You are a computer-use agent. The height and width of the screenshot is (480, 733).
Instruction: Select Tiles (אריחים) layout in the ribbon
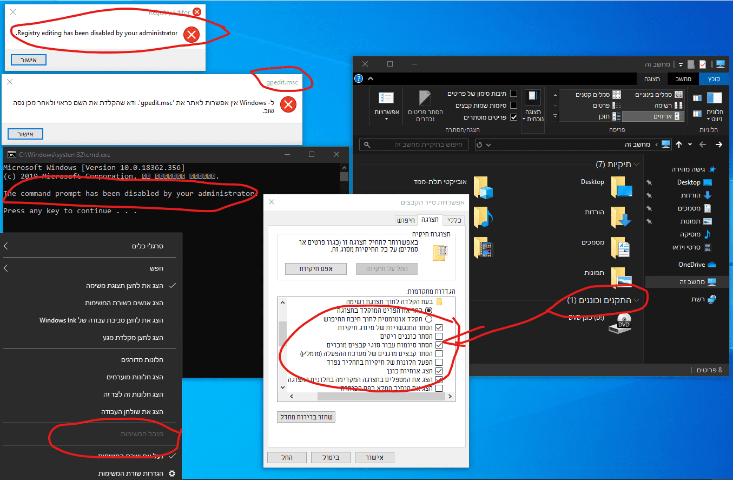click(x=653, y=116)
